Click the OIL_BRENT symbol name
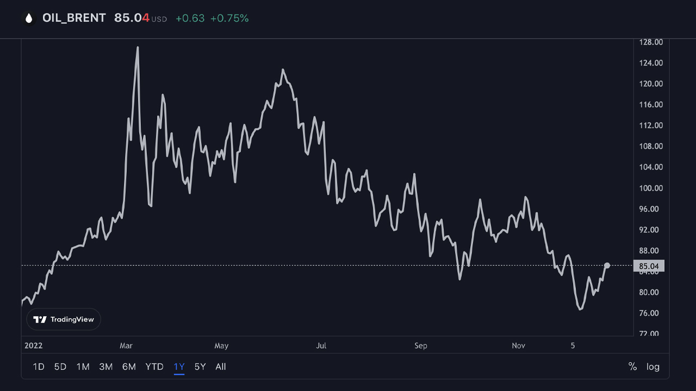696x391 pixels. [74, 18]
